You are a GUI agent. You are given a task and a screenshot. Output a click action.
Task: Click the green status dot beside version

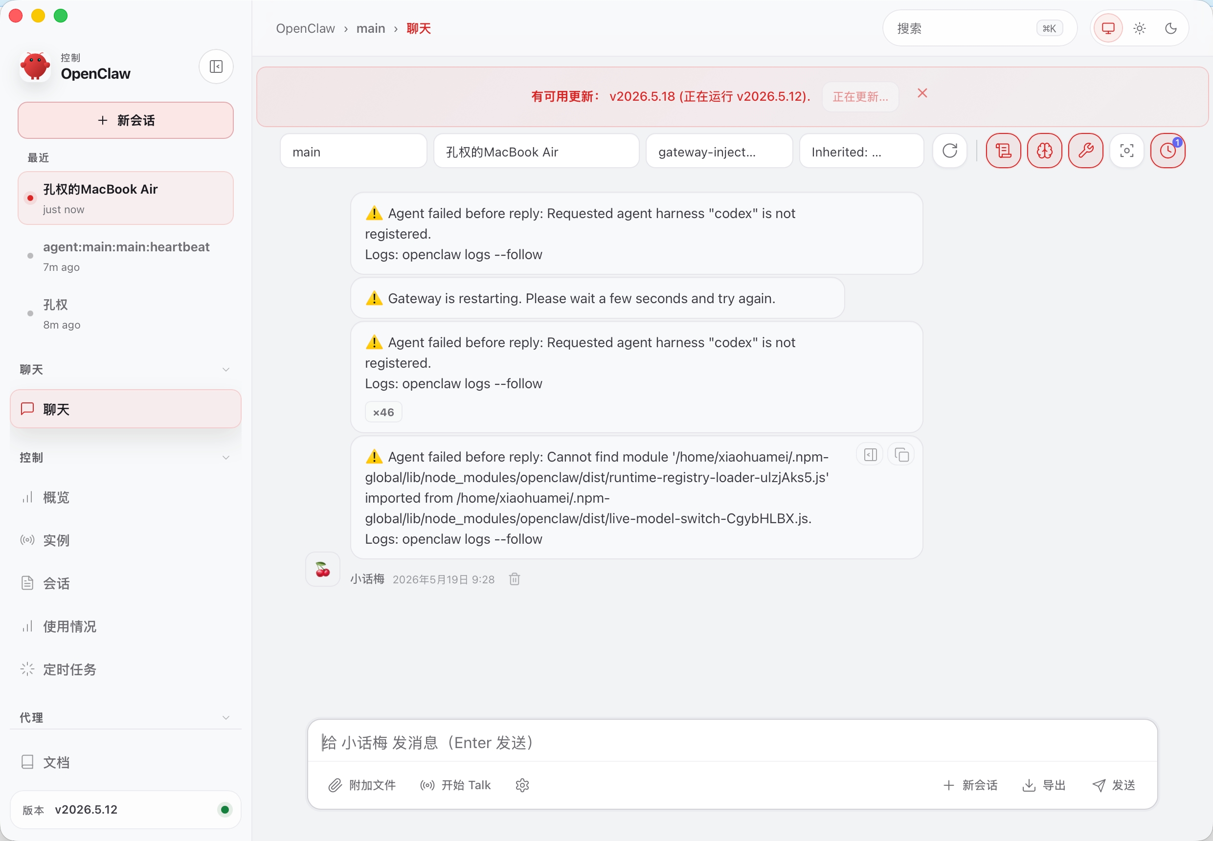point(225,810)
